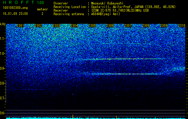Click time marker 2310
The width and height of the screenshot is (188, 119).
coord(182,26)
